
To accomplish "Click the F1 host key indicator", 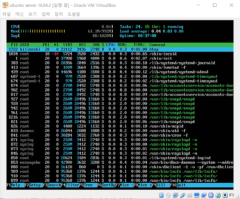I will [231, 195].
